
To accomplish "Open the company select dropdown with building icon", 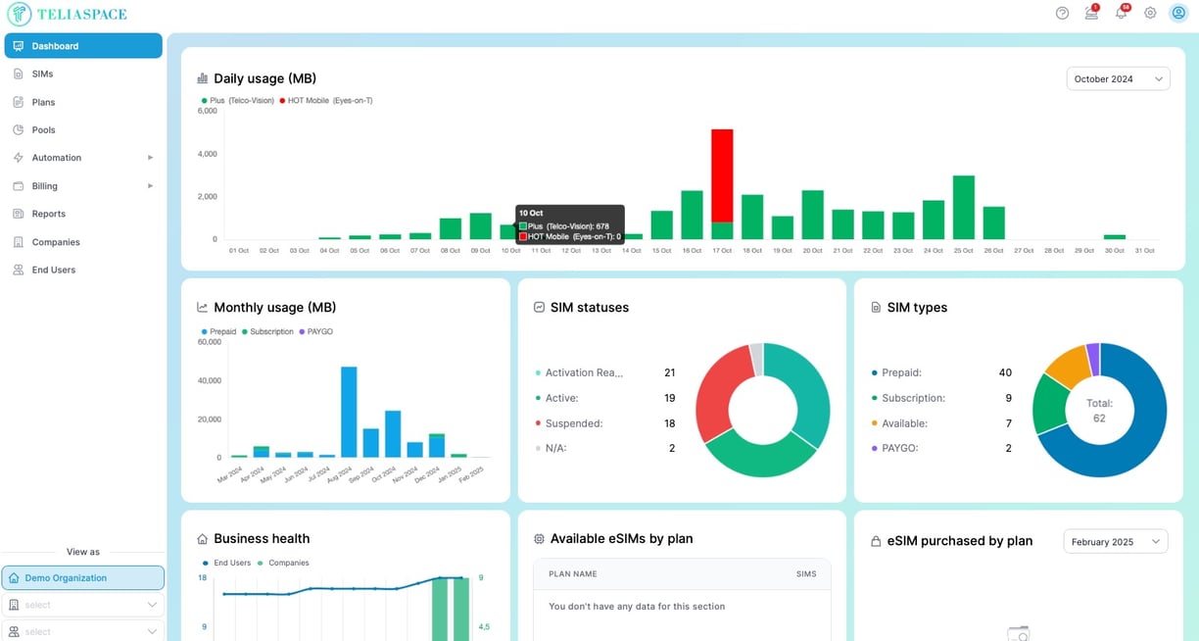I will 83,605.
